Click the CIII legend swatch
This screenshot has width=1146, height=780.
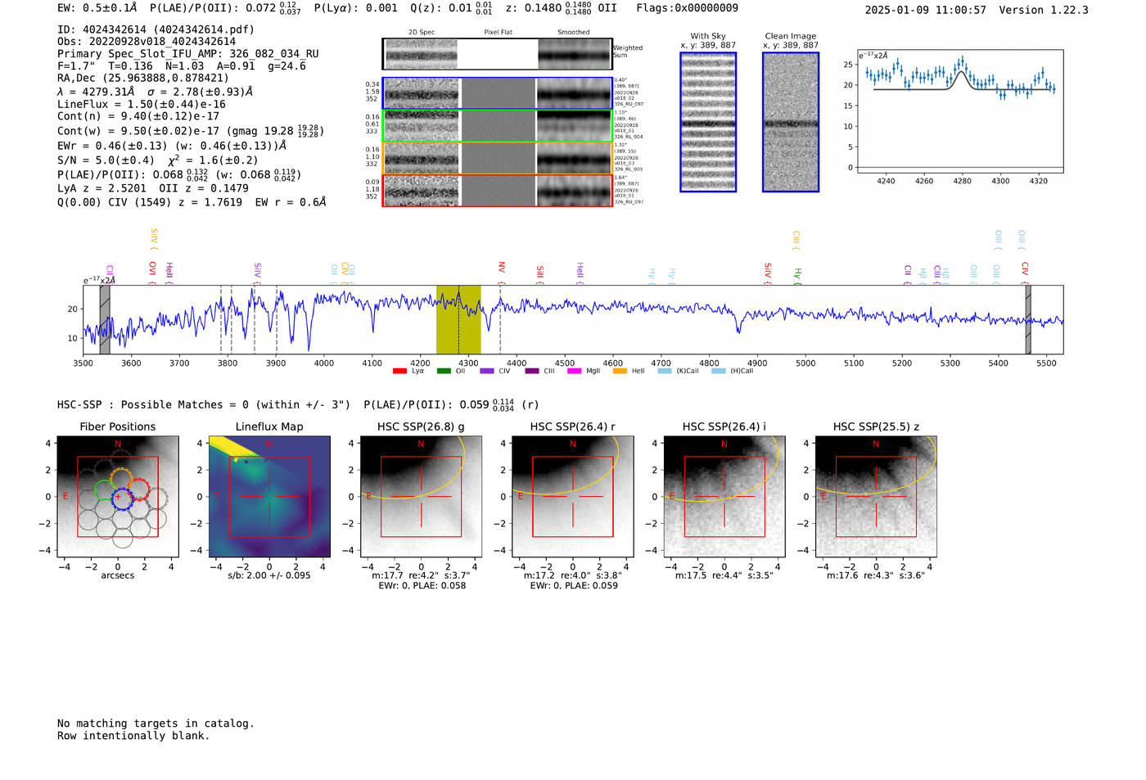(532, 371)
